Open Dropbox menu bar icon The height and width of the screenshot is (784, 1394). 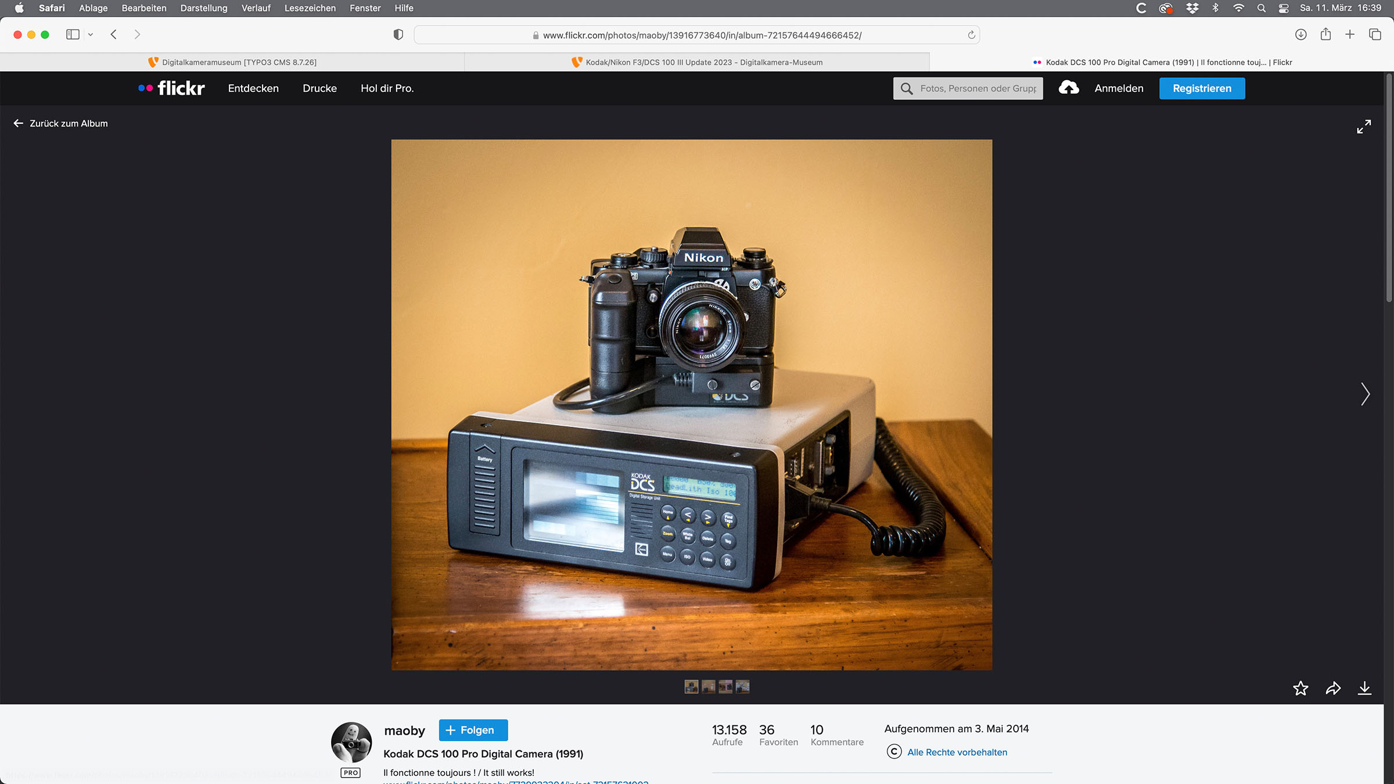coord(1192,8)
